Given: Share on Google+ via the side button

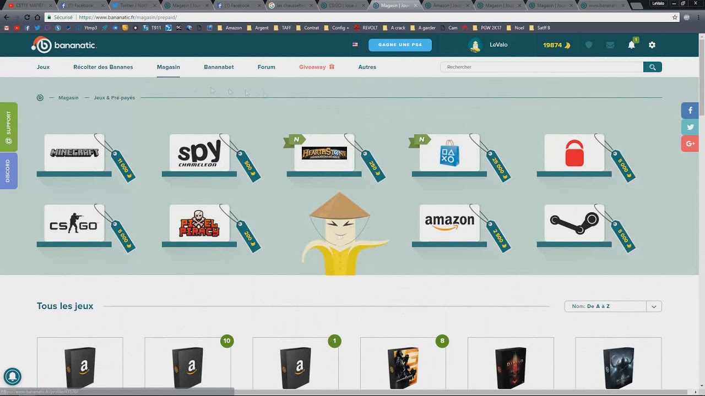Looking at the screenshot, I should tap(690, 144).
